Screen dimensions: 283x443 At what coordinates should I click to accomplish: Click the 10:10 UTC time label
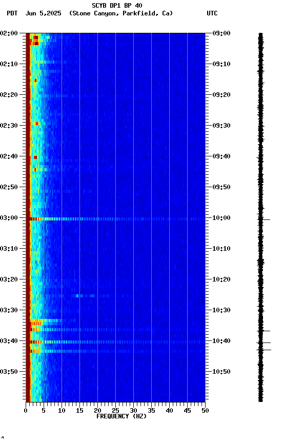pyautogui.click(x=221, y=249)
